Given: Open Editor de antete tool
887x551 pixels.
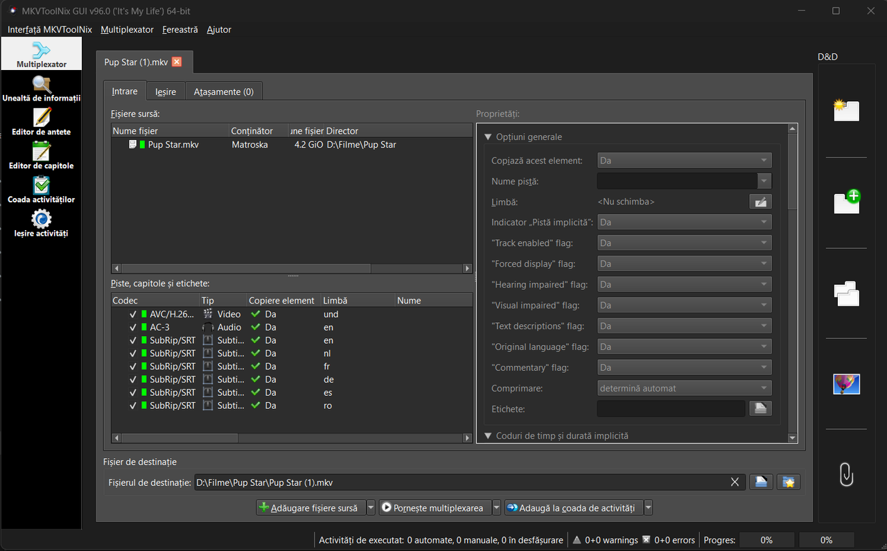Looking at the screenshot, I should (42, 122).
